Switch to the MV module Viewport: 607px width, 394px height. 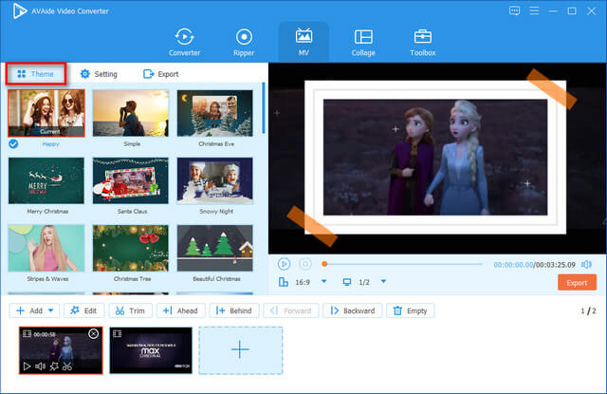(303, 42)
